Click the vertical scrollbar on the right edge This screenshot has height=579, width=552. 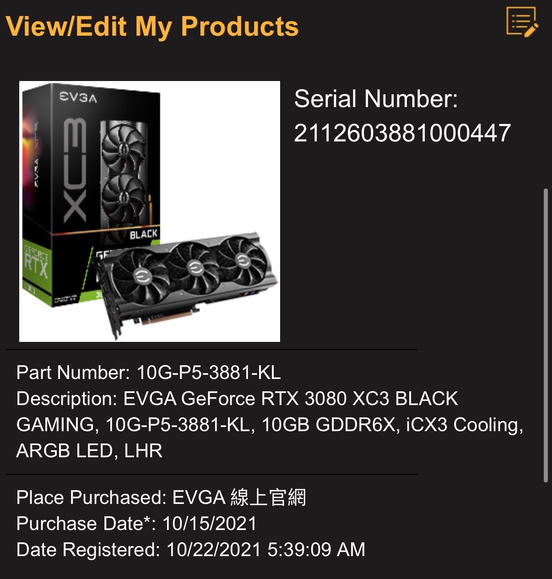545,335
